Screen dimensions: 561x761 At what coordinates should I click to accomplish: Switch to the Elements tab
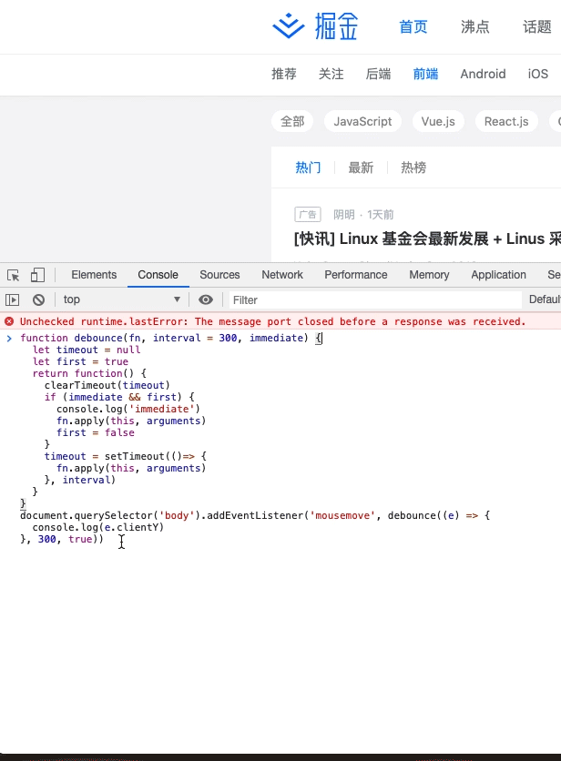[x=94, y=275]
